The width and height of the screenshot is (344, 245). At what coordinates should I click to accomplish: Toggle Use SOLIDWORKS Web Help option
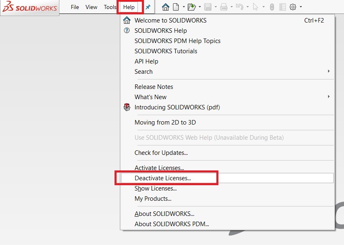click(x=227, y=138)
